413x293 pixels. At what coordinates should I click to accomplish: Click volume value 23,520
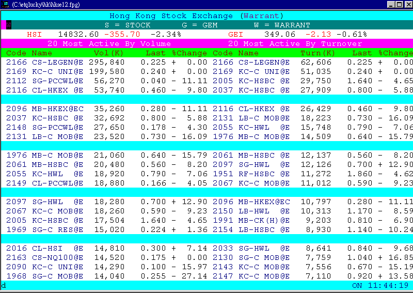[109, 136]
